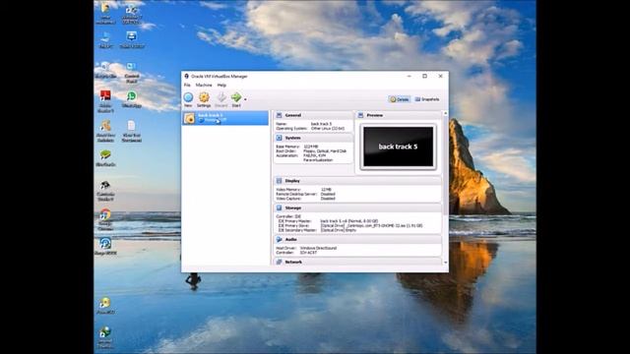This screenshot has height=354, width=630.
Task: Open Settings gear in VirtualBox toolbar
Action: pyautogui.click(x=204, y=97)
